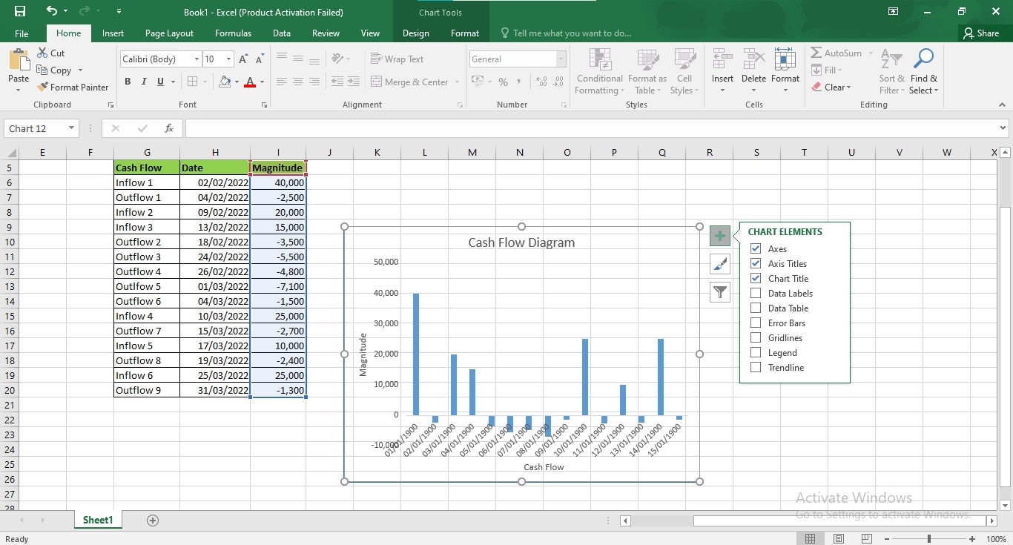Image resolution: width=1013 pixels, height=545 pixels.
Task: Enable the Legend checkbox
Action: click(x=756, y=352)
